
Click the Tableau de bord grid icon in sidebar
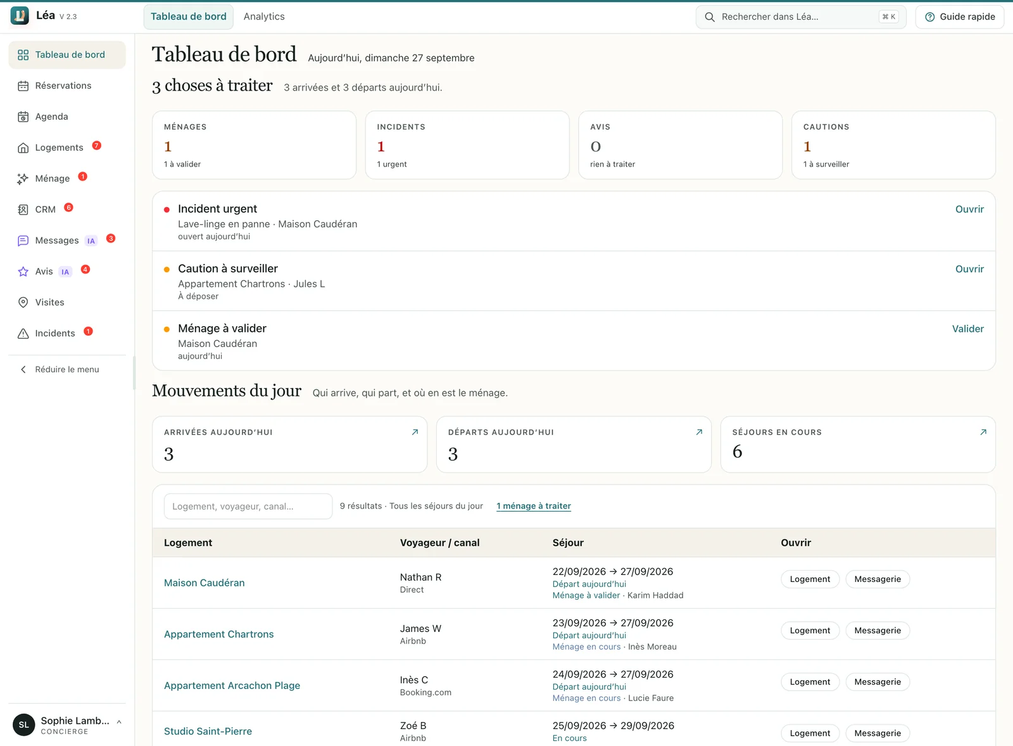pos(23,55)
